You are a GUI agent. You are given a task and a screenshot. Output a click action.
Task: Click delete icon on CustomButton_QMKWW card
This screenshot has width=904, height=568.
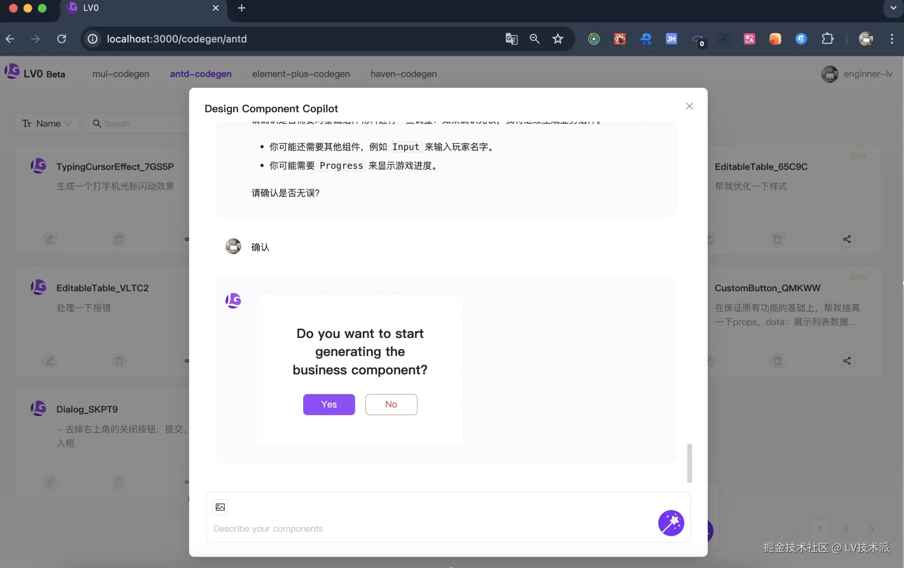(x=777, y=361)
